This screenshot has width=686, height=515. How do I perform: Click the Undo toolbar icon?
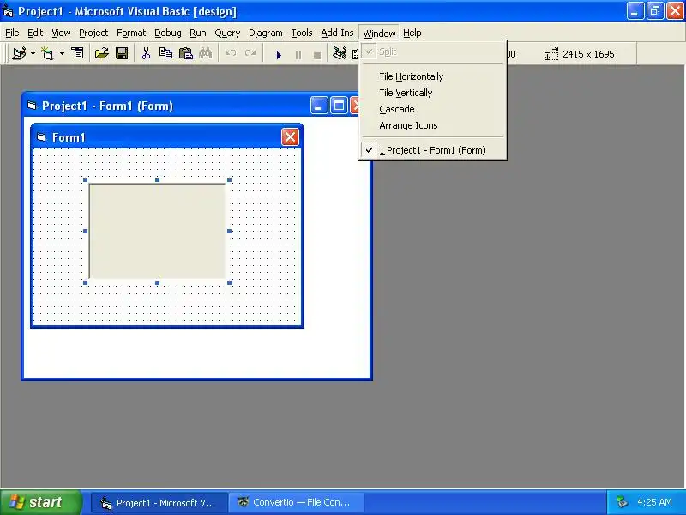click(231, 53)
